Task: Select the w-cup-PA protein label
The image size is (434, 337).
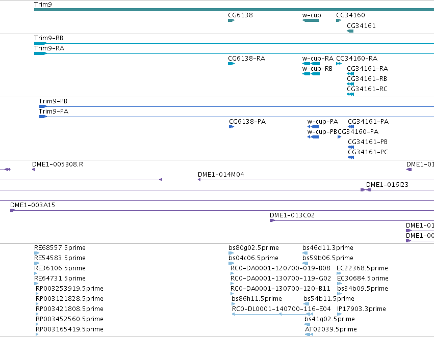Action: click(322, 122)
